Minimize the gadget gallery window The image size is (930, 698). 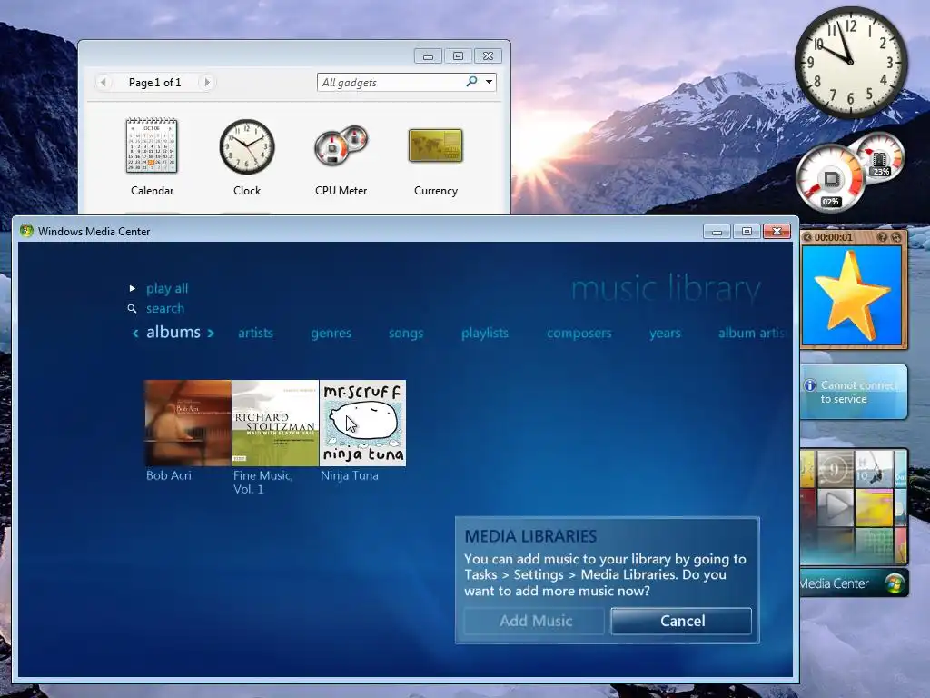[x=429, y=55]
